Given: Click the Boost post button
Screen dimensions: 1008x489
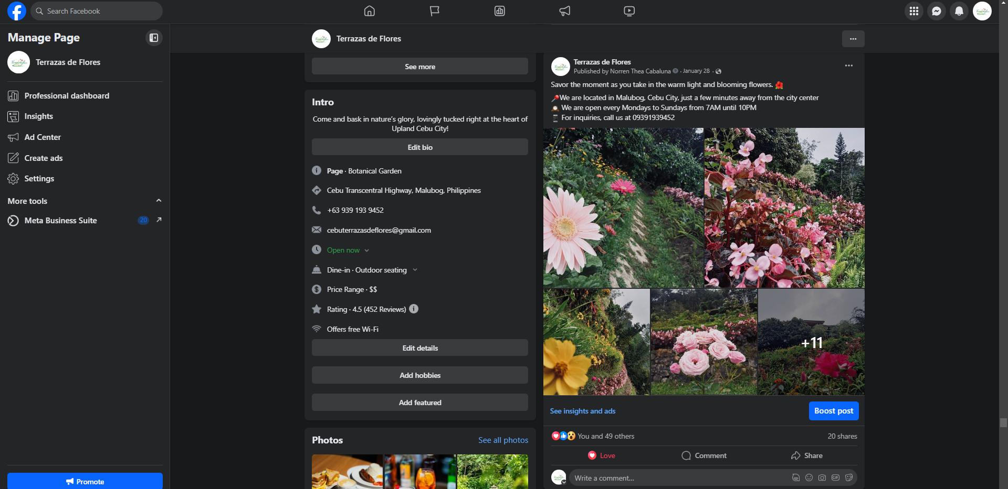Looking at the screenshot, I should tap(834, 411).
